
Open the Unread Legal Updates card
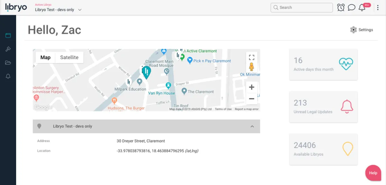[x=323, y=107]
